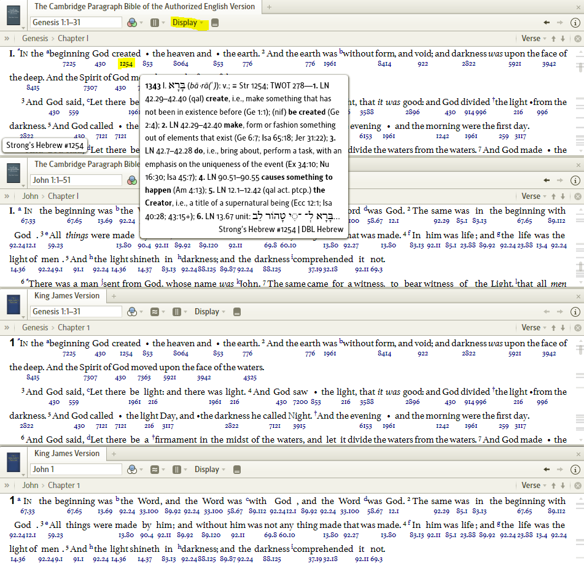The width and height of the screenshot is (584, 566).
Task: Click Chapter I breadcrumb in Cambridge John panel
Action: point(63,196)
